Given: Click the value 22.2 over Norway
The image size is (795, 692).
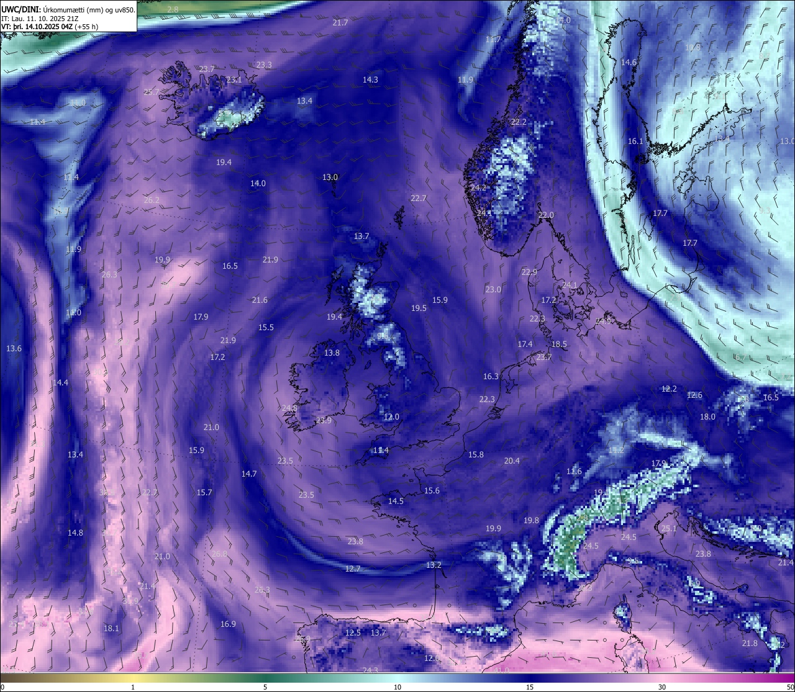Looking at the screenshot, I should pyautogui.click(x=519, y=122).
